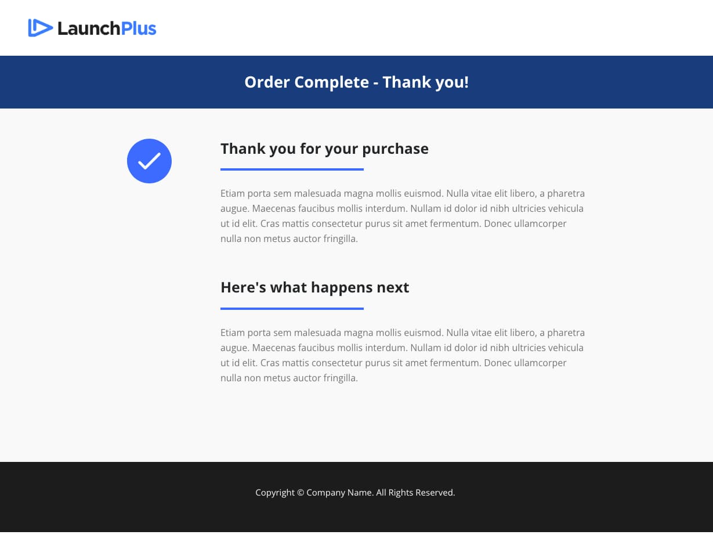This screenshot has width=713, height=542.
Task: Select the "Order Complete - Thank you!" banner title
Action: click(x=356, y=82)
